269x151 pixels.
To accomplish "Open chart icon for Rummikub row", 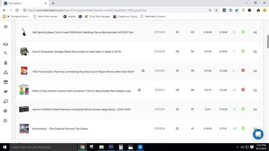I will click(x=255, y=128).
